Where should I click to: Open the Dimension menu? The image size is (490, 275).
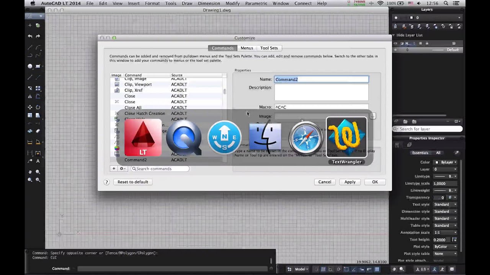pos(209,3)
